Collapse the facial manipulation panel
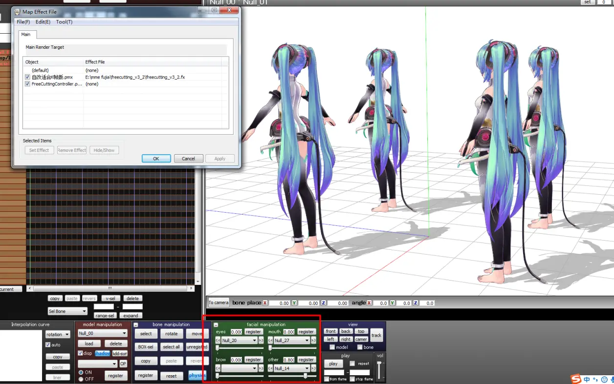This screenshot has width=614, height=384. click(x=216, y=325)
